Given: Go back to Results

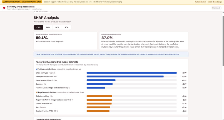Looking at the screenshot, I should (42, 12).
